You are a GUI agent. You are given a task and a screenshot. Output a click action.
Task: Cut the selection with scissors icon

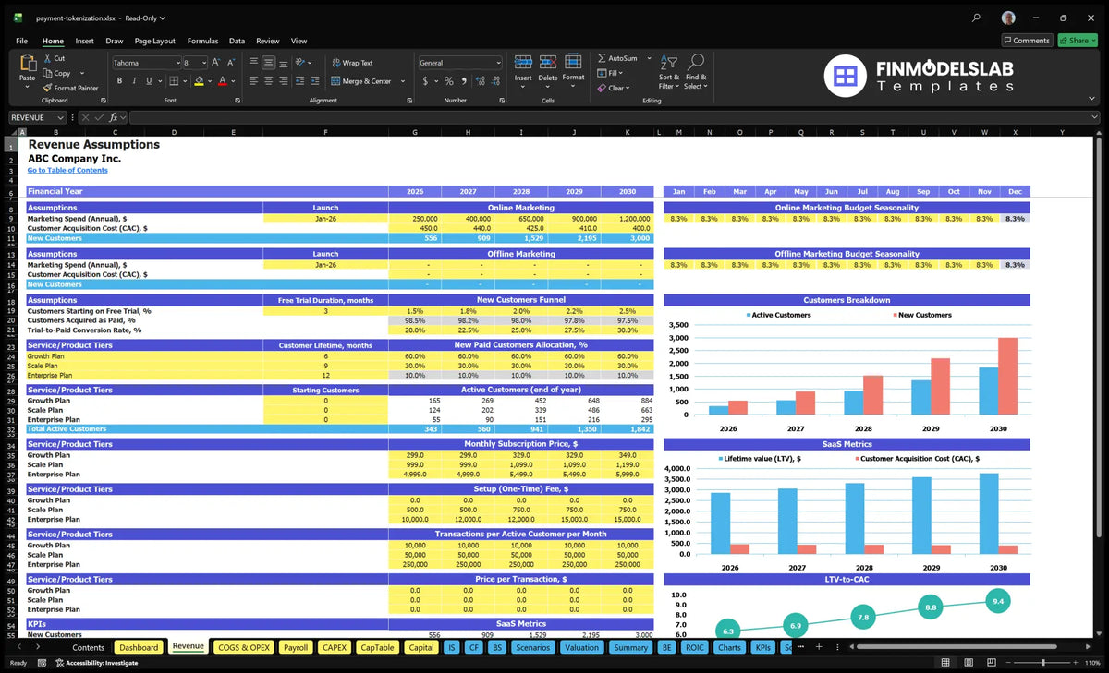point(46,58)
